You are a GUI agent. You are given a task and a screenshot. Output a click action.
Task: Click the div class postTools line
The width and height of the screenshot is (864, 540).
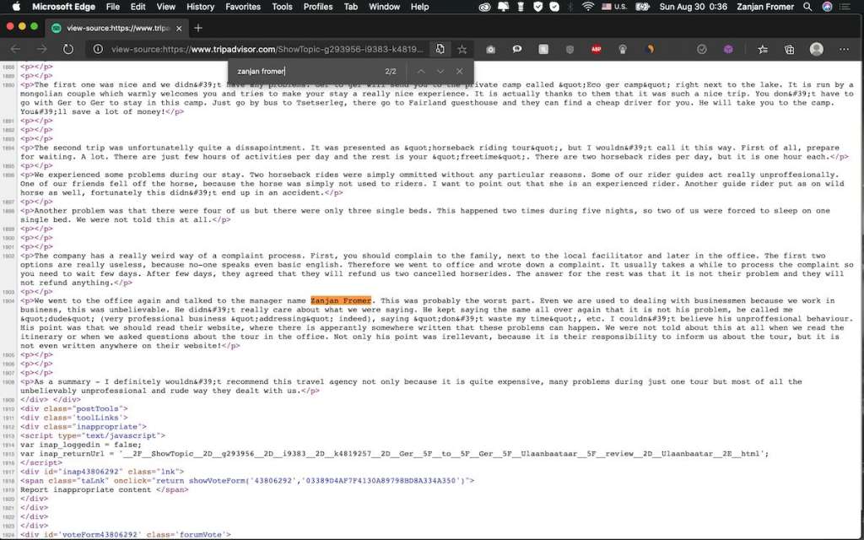[x=74, y=408]
